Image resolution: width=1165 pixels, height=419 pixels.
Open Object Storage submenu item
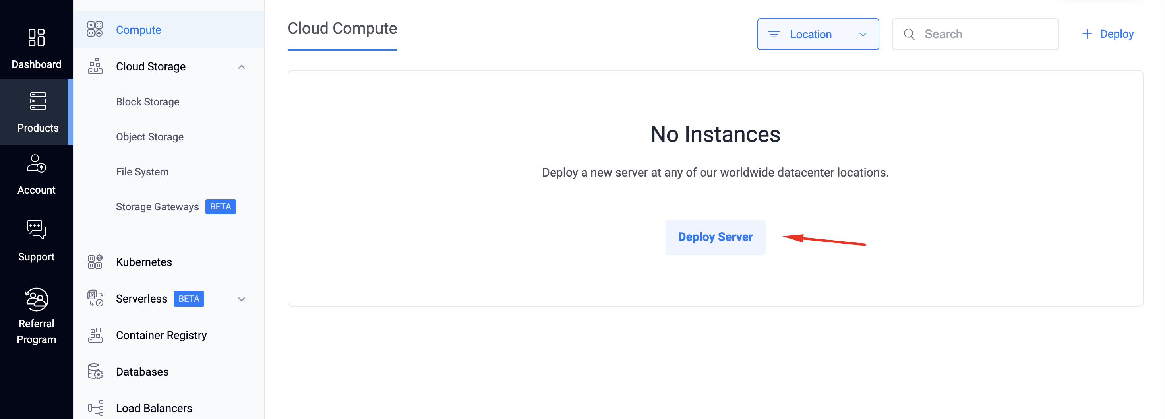point(150,137)
